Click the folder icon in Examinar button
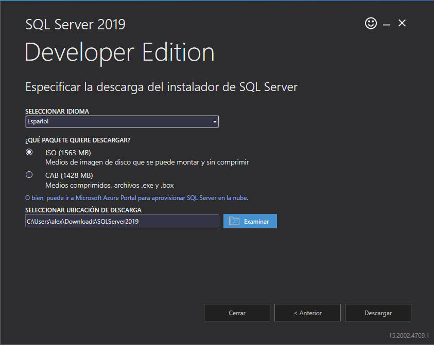The width and height of the screenshot is (434, 345). 234,221
